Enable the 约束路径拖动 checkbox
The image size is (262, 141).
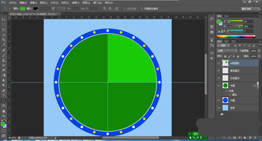pos(142,9)
